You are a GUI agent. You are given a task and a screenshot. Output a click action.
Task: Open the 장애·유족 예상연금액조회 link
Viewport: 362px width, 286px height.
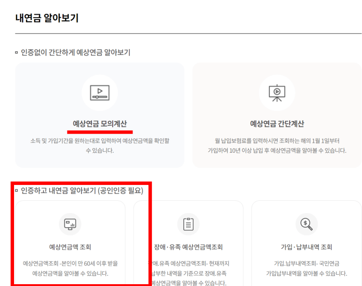[188, 247]
